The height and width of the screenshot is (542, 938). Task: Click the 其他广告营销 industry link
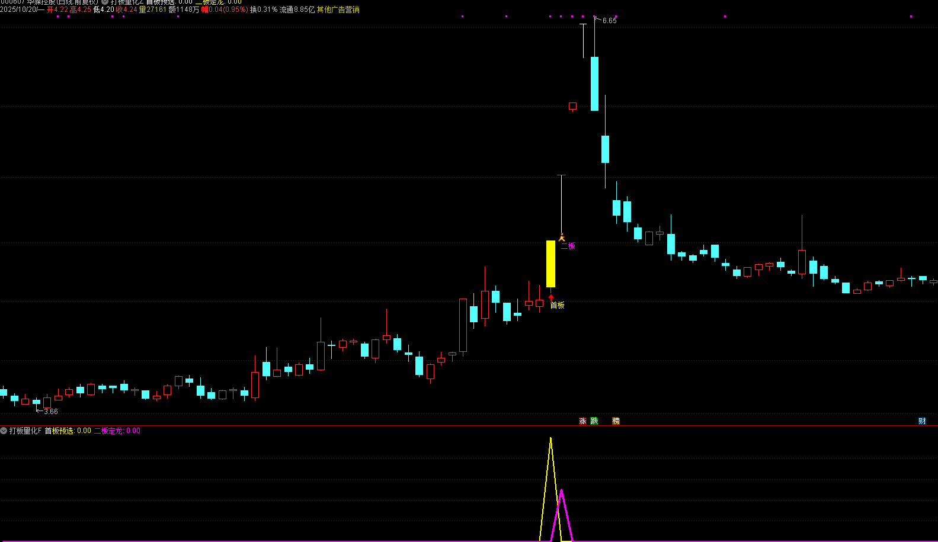coord(338,9)
